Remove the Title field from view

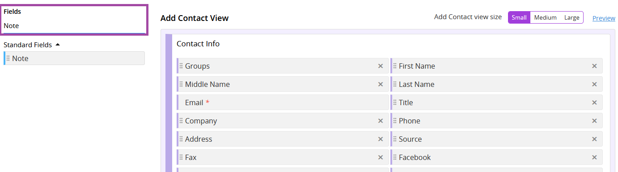[x=594, y=102]
